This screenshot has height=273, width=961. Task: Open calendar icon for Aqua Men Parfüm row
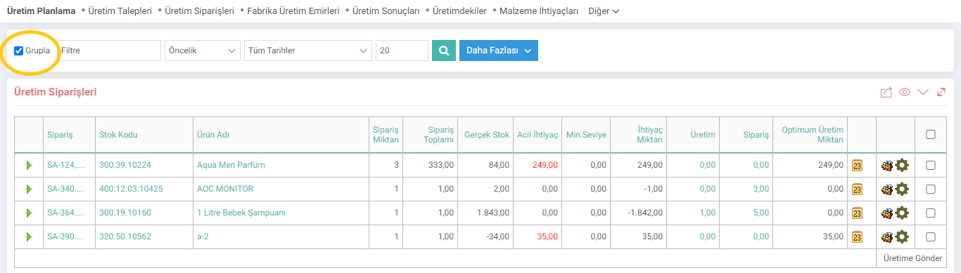[857, 165]
